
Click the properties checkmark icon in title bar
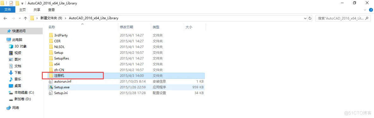pyautogui.click(x=11, y=3)
